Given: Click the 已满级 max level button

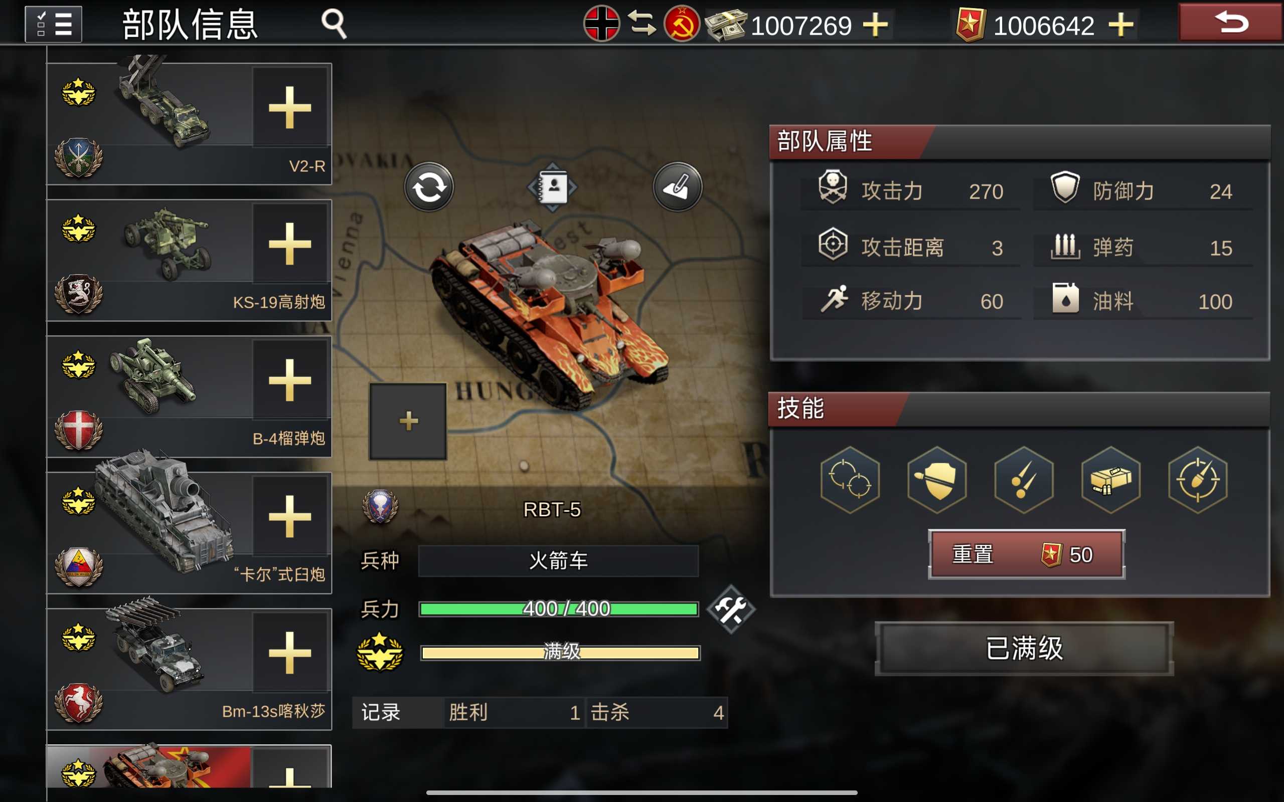Looking at the screenshot, I should point(1024,648).
